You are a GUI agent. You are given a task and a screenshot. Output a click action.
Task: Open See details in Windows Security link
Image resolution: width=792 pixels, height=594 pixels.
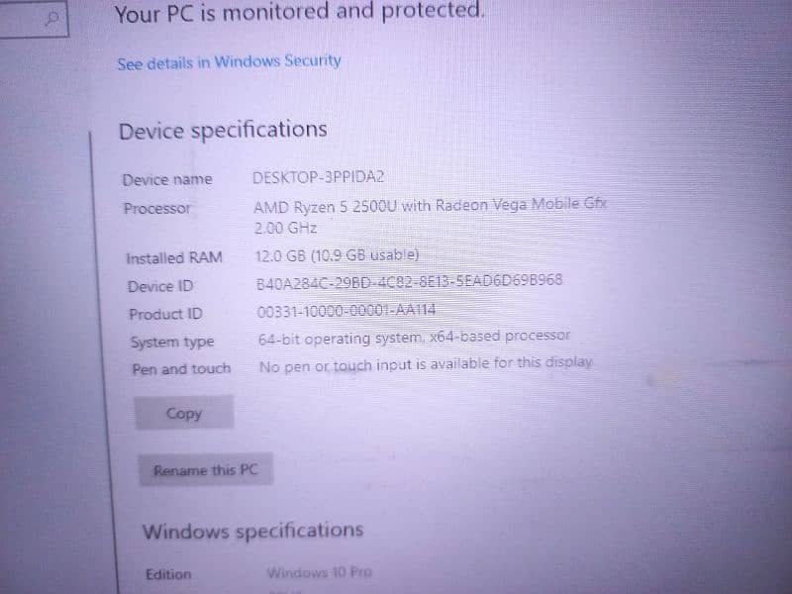[x=229, y=62]
